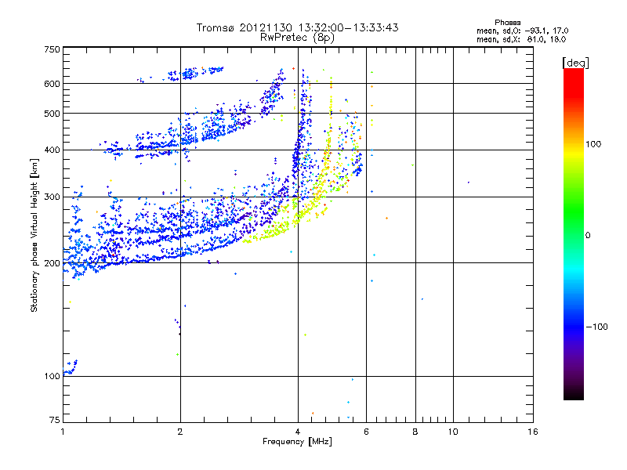
Task: Click the 'mean, sd,O: -93.1, 17.0' line
Action: pos(522,31)
